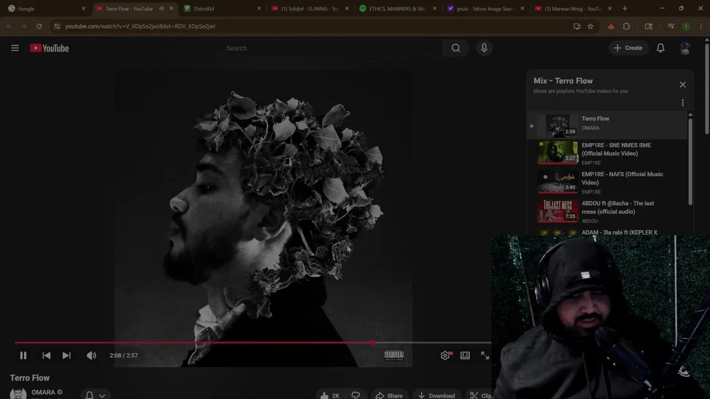This screenshot has height=399, width=710.
Task: Start voice search with microphone icon
Action: pyautogui.click(x=484, y=48)
